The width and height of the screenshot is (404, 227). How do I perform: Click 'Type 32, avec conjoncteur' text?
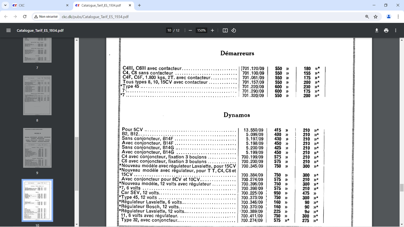tap(149, 220)
